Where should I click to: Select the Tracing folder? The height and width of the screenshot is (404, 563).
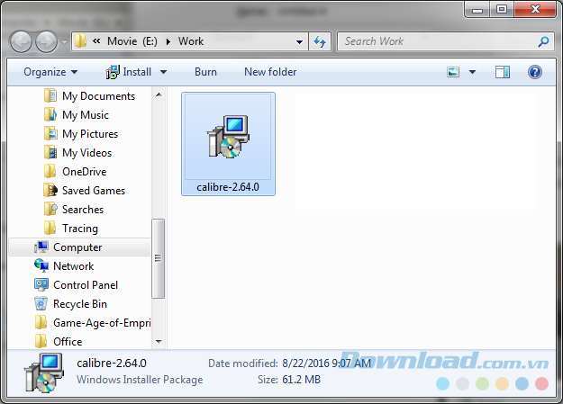click(79, 229)
